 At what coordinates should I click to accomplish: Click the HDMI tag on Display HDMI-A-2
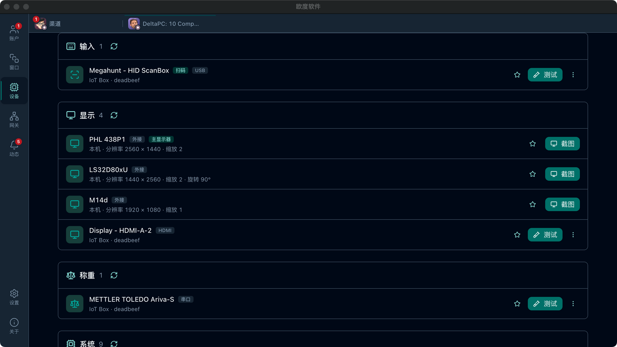pyautogui.click(x=165, y=230)
